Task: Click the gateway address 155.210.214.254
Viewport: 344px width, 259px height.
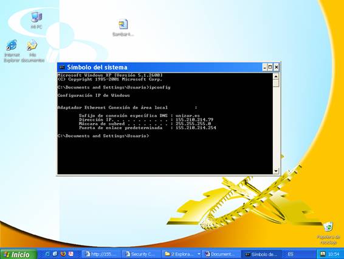Action: point(196,128)
